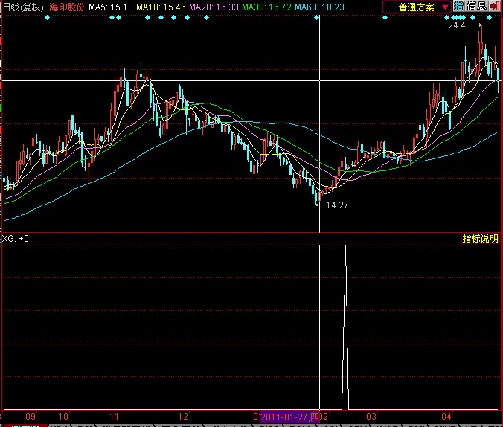Viewport: 503px width, 427px height.
Task: Click the 指标说明 indicator description link
Action: [480, 239]
